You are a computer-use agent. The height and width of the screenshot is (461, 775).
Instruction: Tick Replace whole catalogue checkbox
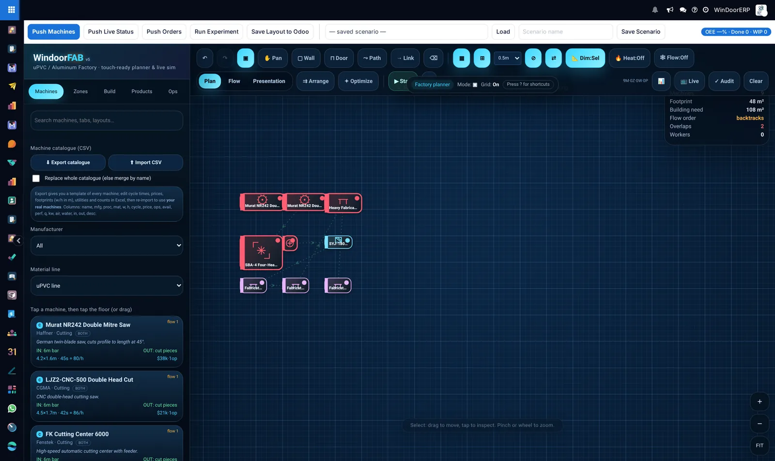click(36, 178)
